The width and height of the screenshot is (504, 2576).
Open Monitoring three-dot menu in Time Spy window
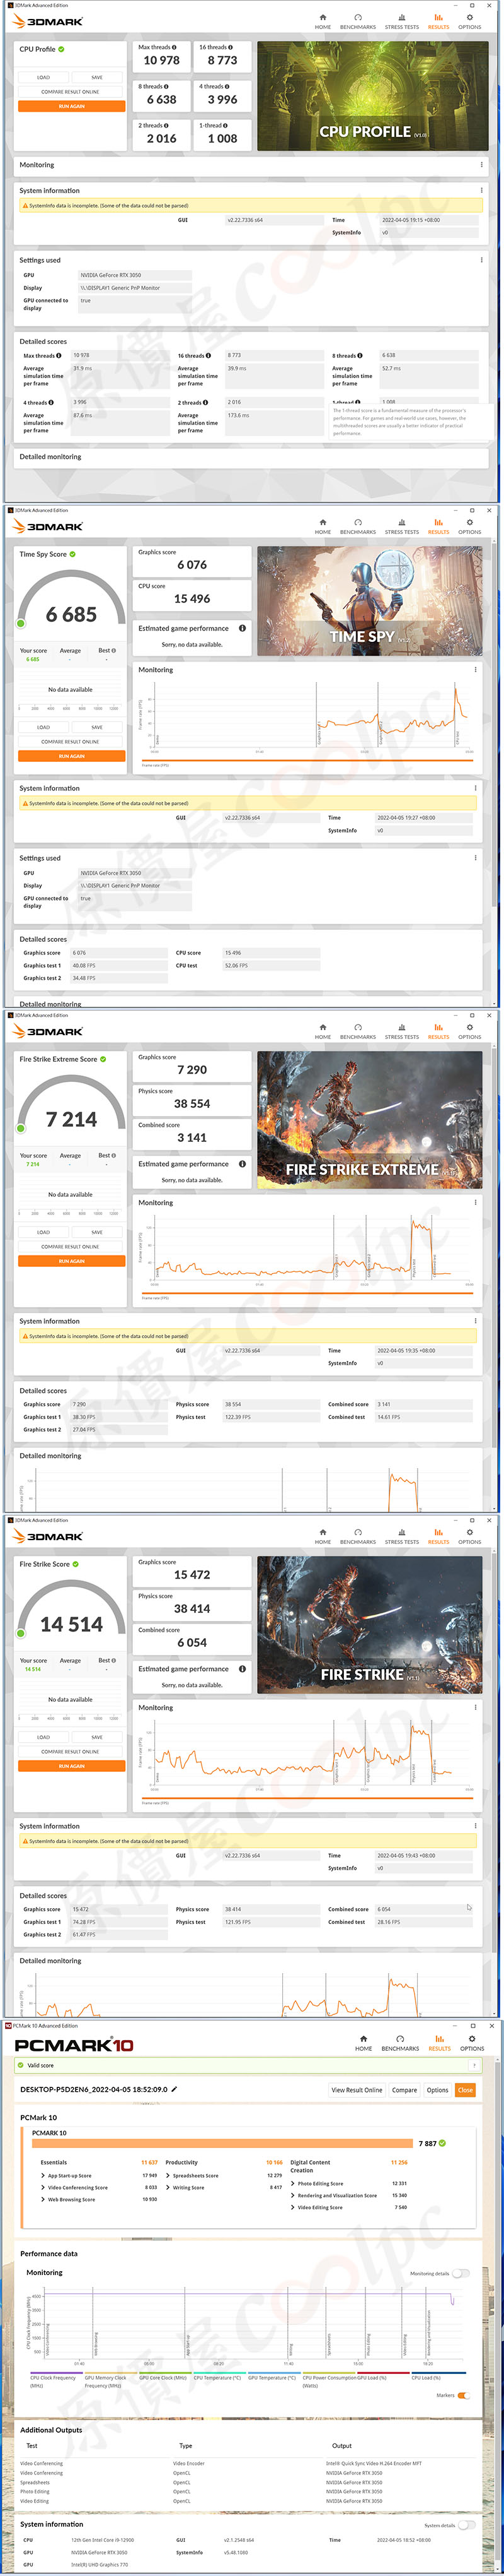pyautogui.click(x=475, y=670)
